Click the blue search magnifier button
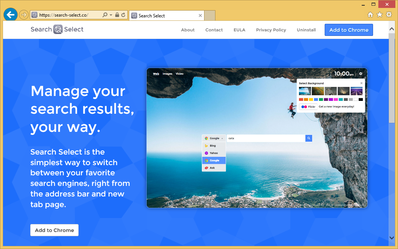The width and height of the screenshot is (398, 249). (x=309, y=138)
